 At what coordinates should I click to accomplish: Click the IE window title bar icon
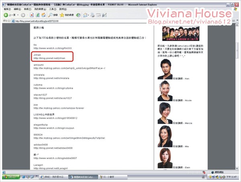point(4,4)
